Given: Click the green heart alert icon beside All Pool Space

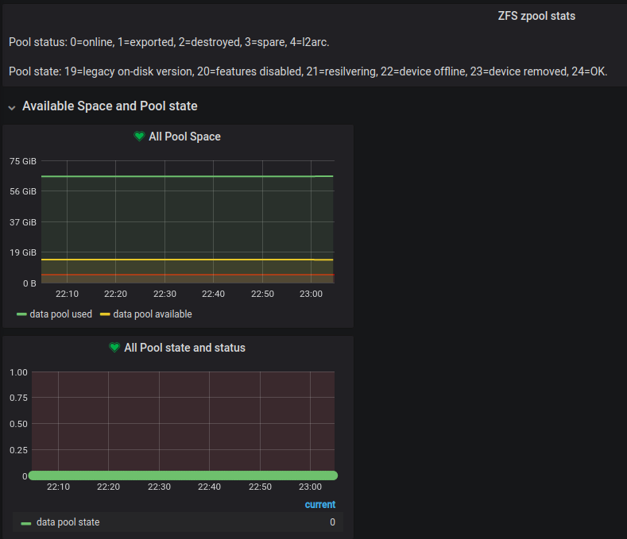Looking at the screenshot, I should coord(140,137).
